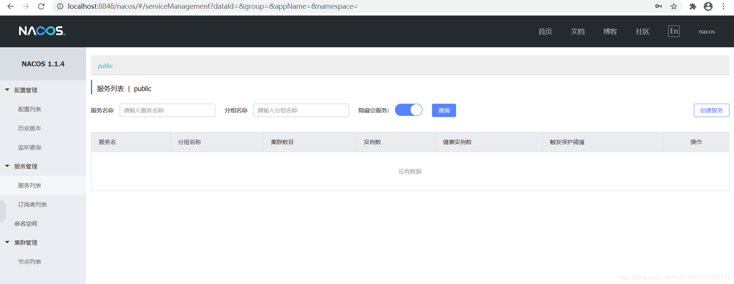Click the Nacos logo in the header
This screenshot has height=284, width=734.
tap(42, 31)
